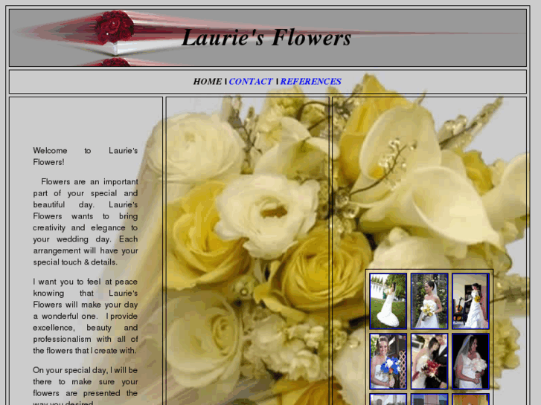Open the REFERENCES page link
The image size is (541, 405).
pyautogui.click(x=310, y=81)
